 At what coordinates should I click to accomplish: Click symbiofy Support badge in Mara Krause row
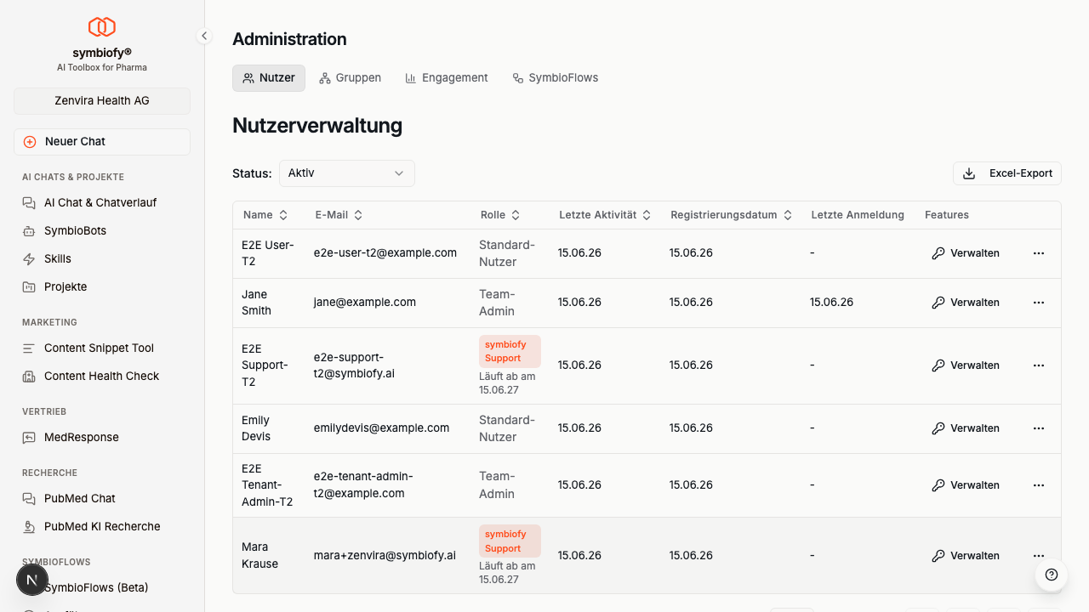pos(510,541)
